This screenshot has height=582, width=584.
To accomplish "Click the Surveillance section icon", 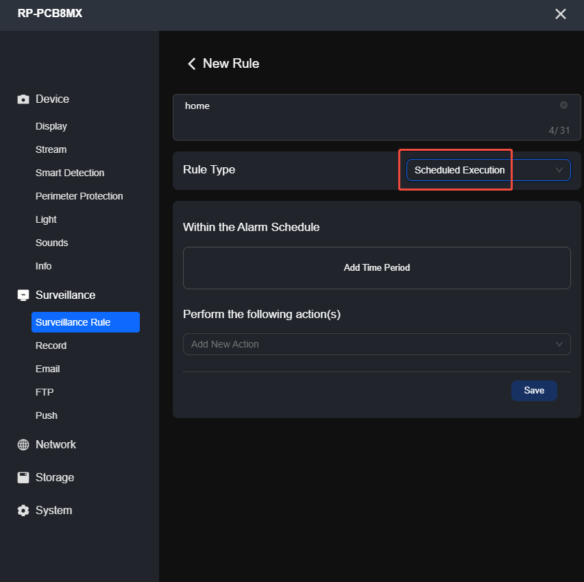I will click(23, 295).
